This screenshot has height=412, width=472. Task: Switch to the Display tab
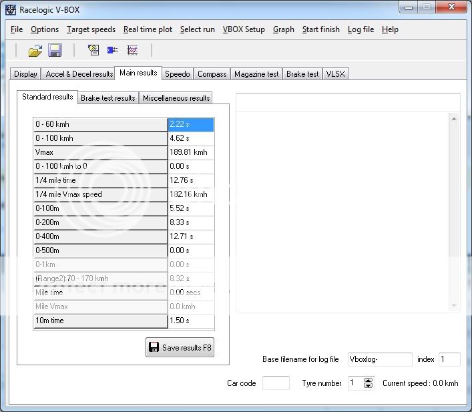tap(25, 74)
